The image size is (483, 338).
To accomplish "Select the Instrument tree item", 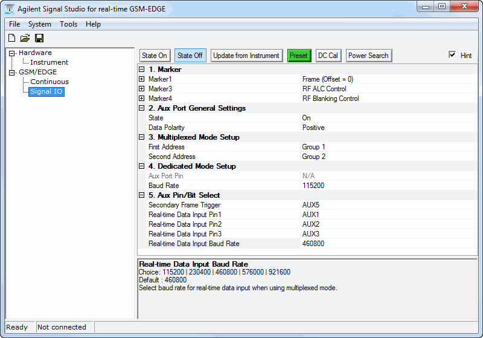I will click(x=50, y=62).
